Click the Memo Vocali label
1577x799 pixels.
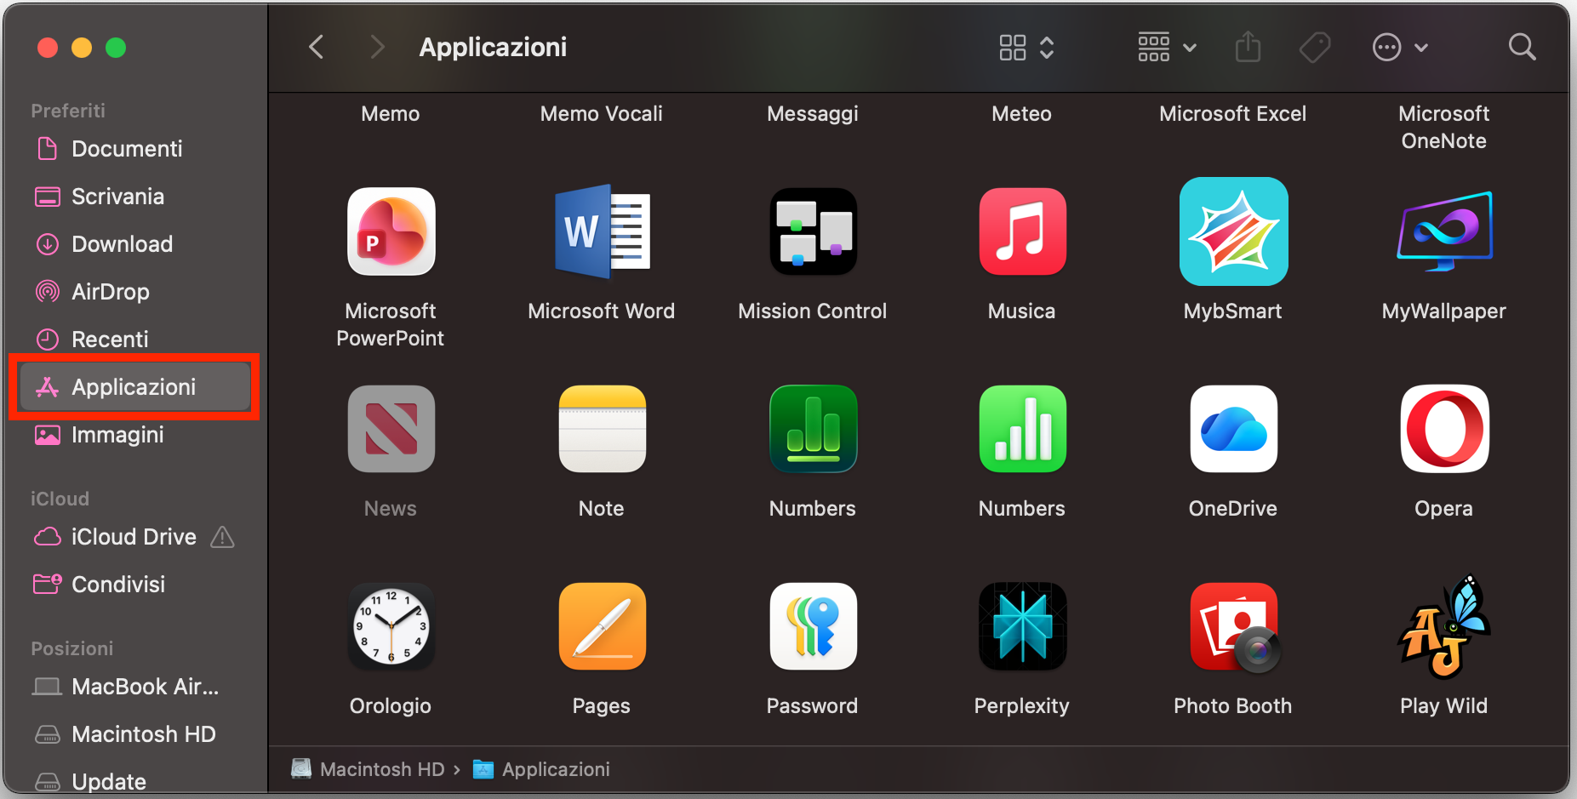click(602, 114)
